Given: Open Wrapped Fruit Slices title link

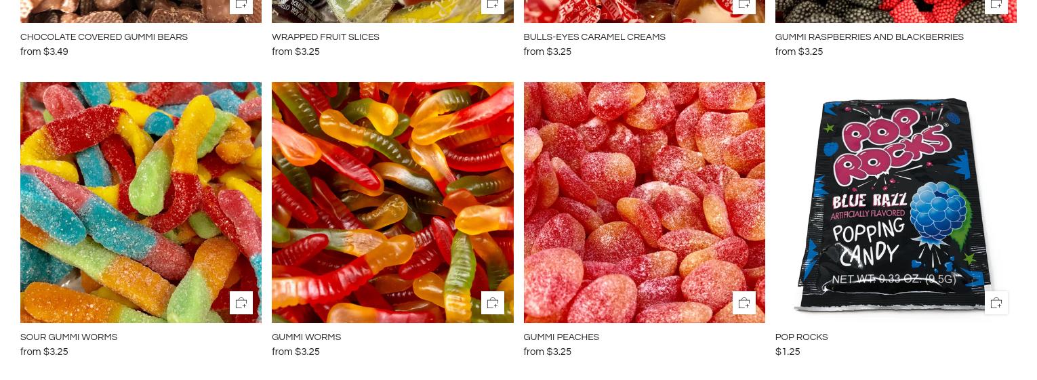Looking at the screenshot, I should pyautogui.click(x=325, y=37).
